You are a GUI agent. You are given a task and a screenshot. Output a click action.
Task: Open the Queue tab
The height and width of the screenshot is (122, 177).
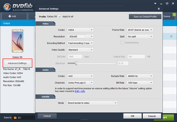coord(167,16)
